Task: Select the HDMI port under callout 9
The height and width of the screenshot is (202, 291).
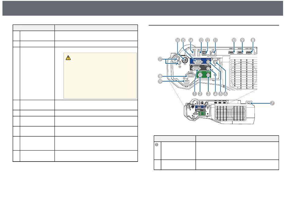Action: point(240,52)
